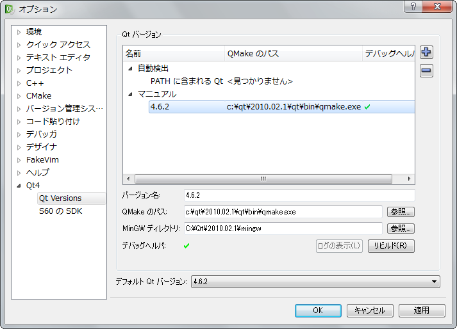Collapse the マニュアル group in version list
The width and height of the screenshot is (457, 329).
(131, 94)
